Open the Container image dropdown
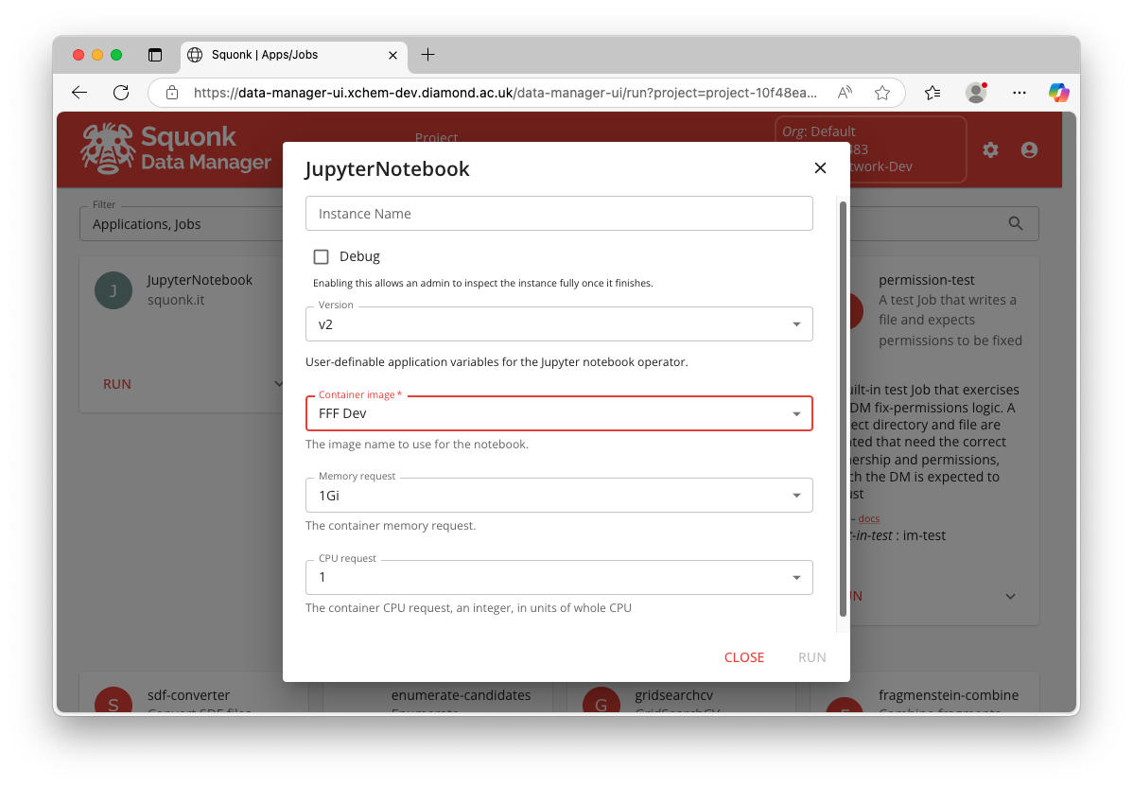The width and height of the screenshot is (1133, 786). point(559,413)
